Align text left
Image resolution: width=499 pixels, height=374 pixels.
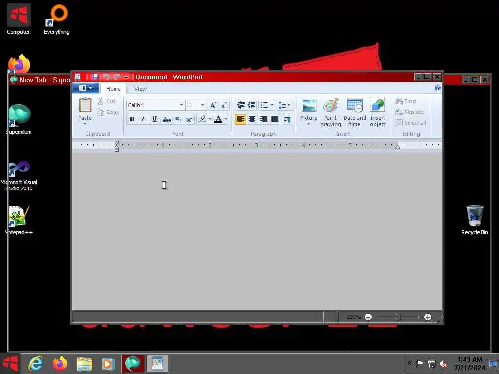240,119
